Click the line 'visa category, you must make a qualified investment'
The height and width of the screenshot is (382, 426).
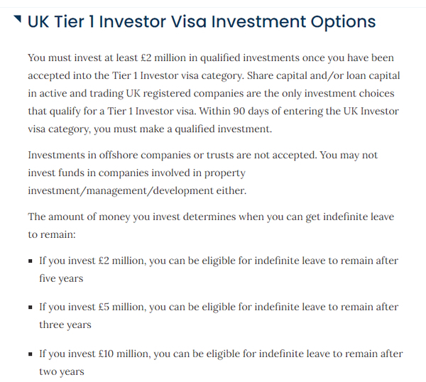[150, 129]
